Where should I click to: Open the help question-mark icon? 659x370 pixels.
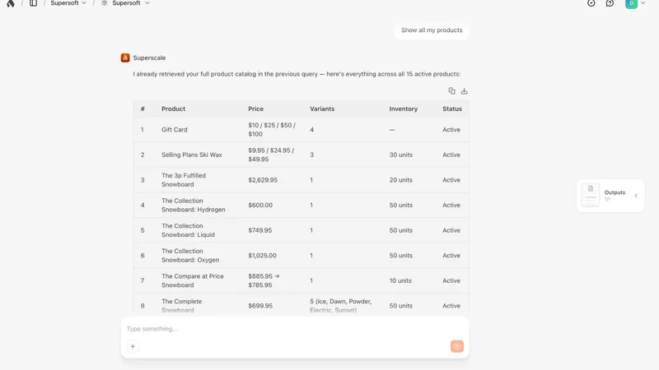610,3
